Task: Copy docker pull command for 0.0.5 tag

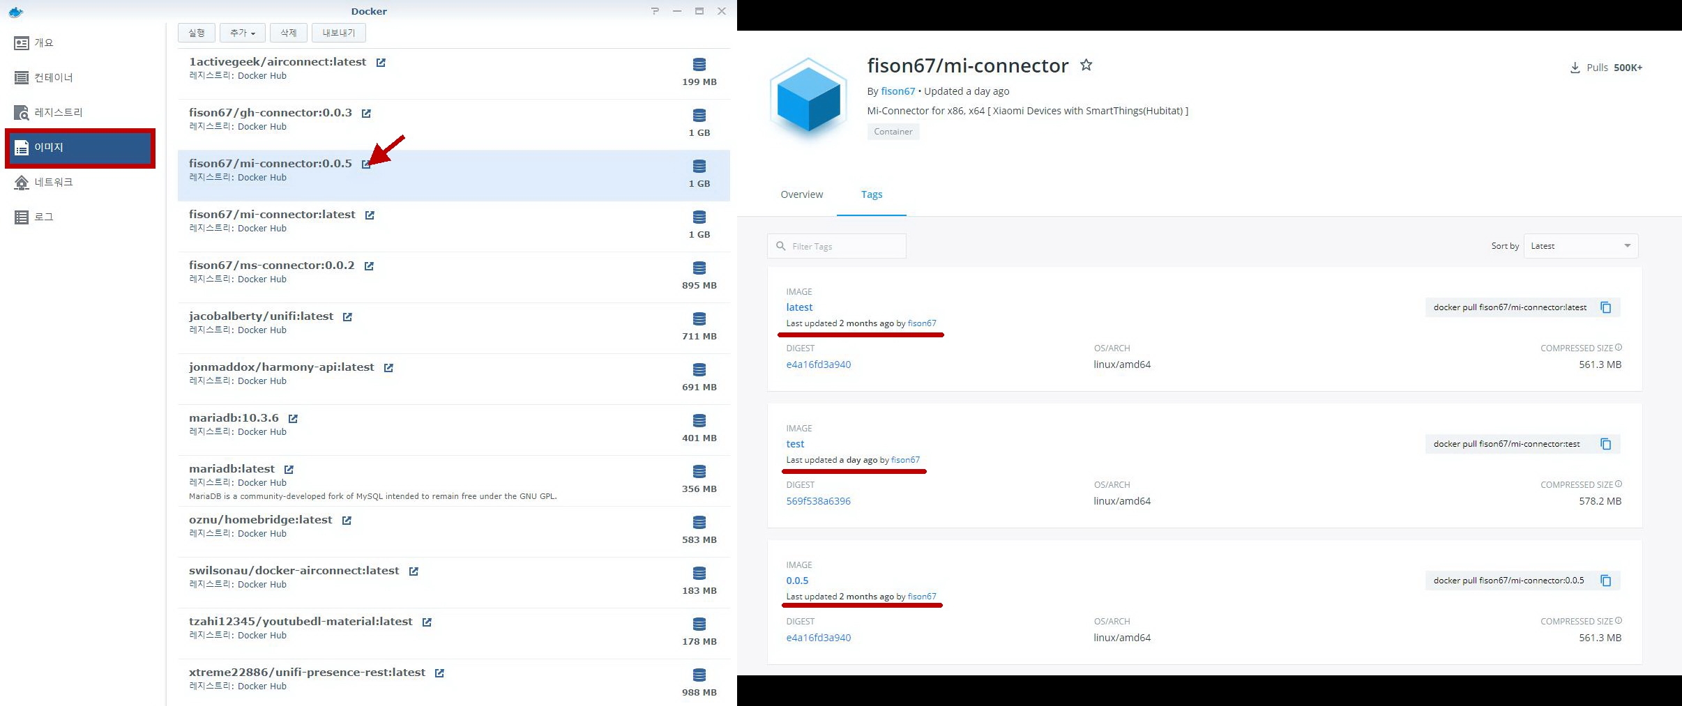Action: [x=1606, y=581]
